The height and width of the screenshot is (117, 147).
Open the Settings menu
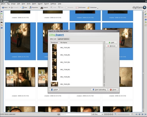(53, 4)
